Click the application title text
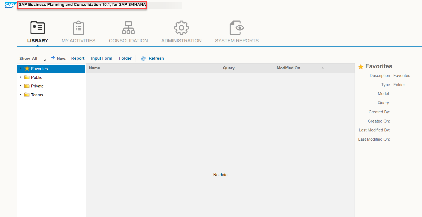The height and width of the screenshot is (217, 422). point(82,5)
